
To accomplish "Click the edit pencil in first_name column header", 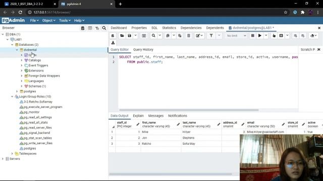I will [x=178, y=124].
